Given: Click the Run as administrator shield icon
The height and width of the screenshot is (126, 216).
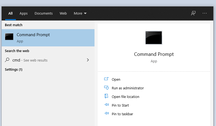Looking at the screenshot, I should coord(106,88).
